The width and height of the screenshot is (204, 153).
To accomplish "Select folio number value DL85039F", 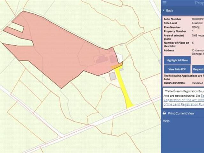I will 198,19.
